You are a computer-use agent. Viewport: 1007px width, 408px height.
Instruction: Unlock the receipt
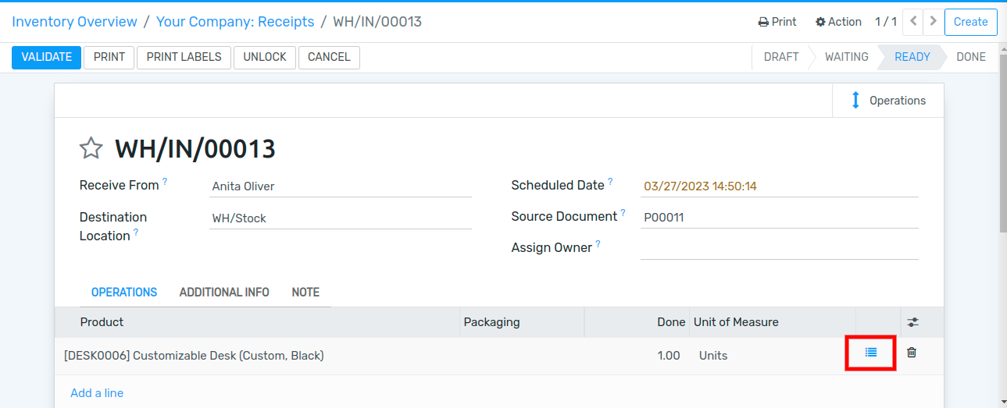point(265,57)
